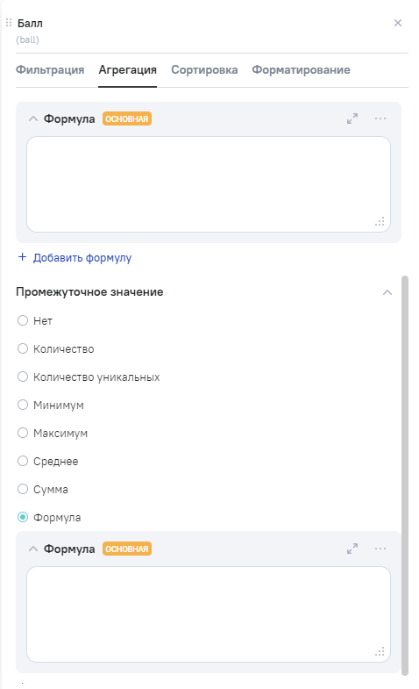Image resolution: width=419 pixels, height=689 pixels.
Task: Grab the drag handle next to Балл
Action: (9, 23)
